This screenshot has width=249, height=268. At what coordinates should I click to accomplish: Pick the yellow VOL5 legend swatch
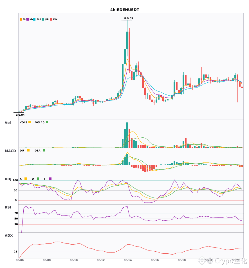(x=30, y=122)
